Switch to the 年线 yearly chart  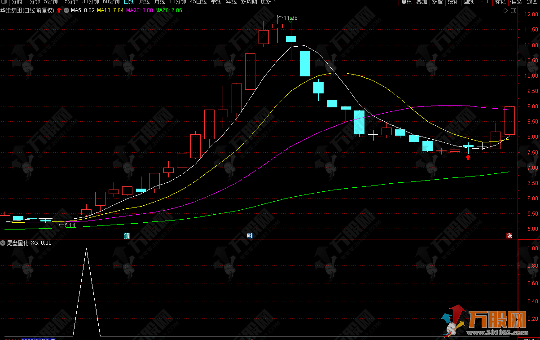click(x=231, y=2)
